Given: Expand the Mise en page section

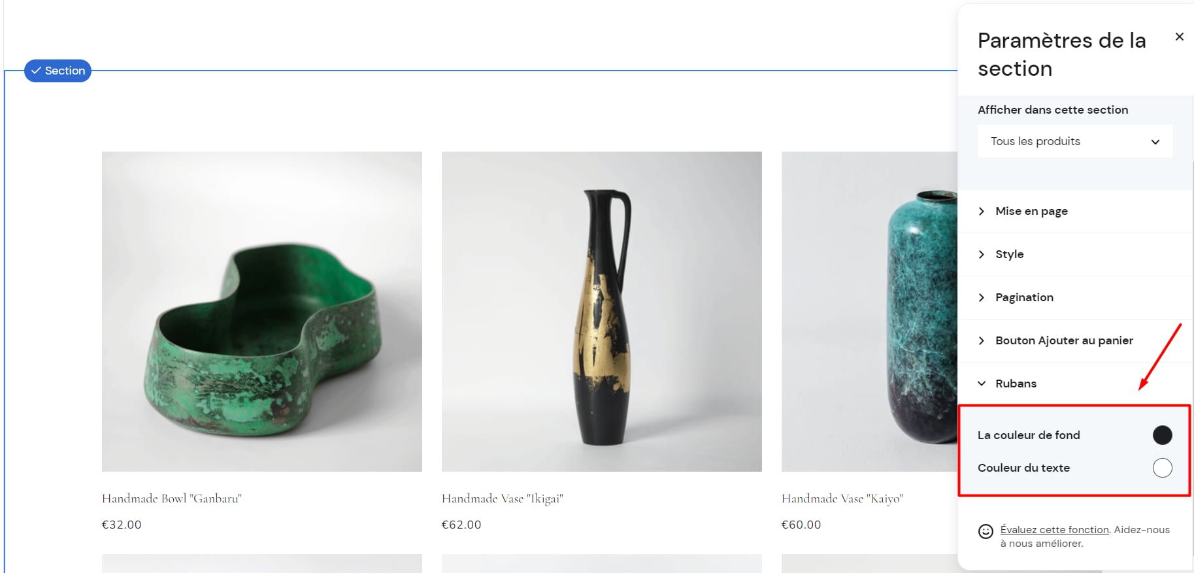Looking at the screenshot, I should pyautogui.click(x=1075, y=211).
